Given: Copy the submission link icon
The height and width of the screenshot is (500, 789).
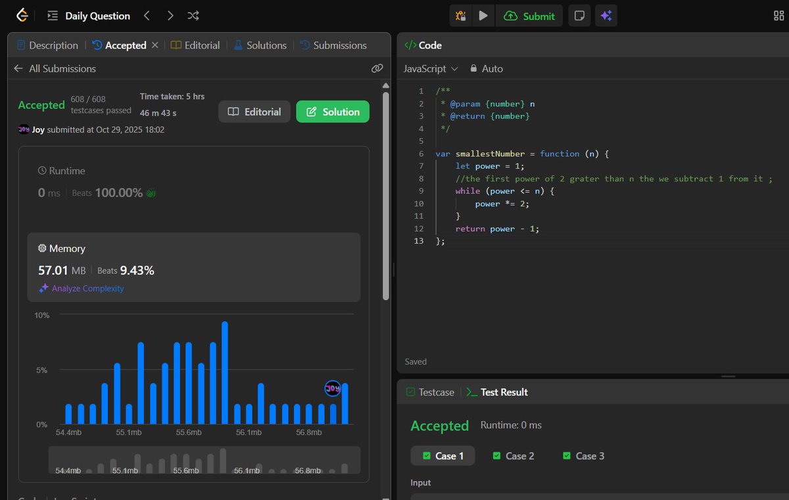Looking at the screenshot, I should pyautogui.click(x=377, y=68).
